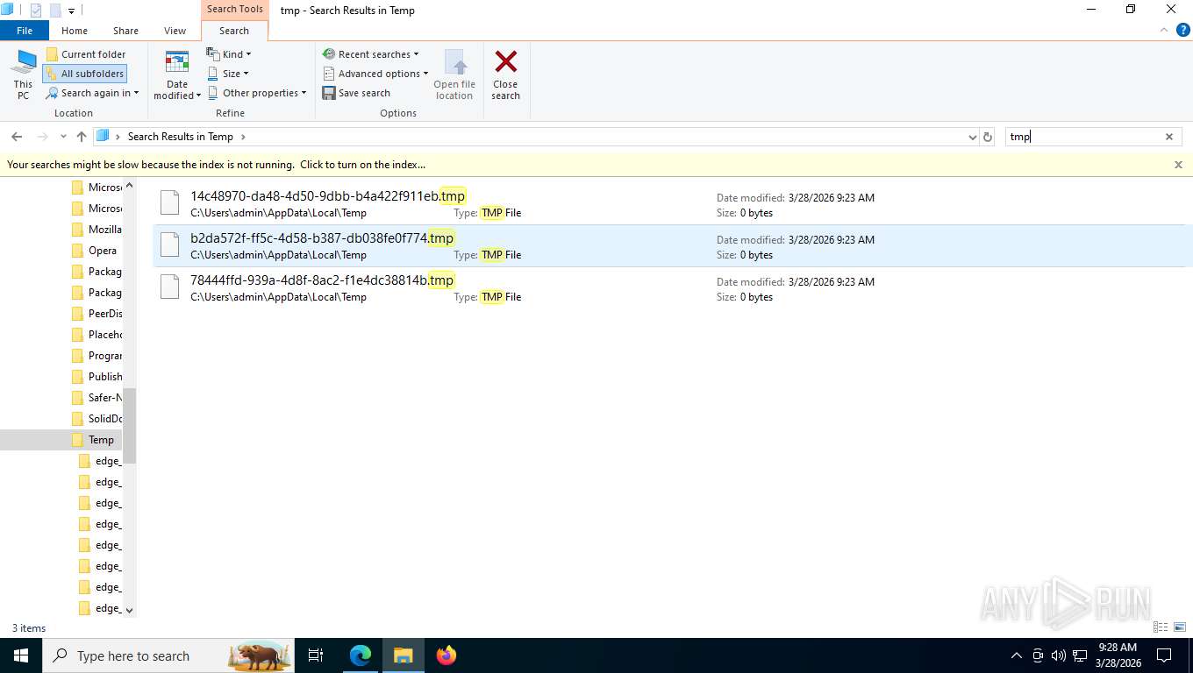Click the Save search icon button
1193x673 pixels.
pyautogui.click(x=356, y=93)
